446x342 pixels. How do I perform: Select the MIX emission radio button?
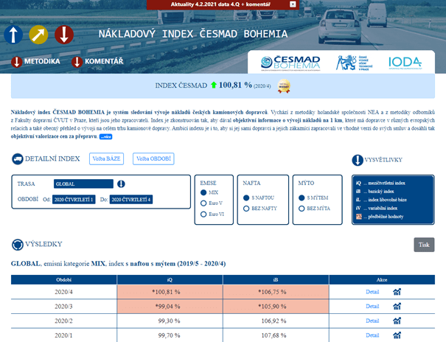tap(203, 192)
